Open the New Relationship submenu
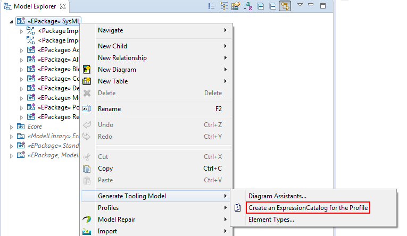 [157, 58]
